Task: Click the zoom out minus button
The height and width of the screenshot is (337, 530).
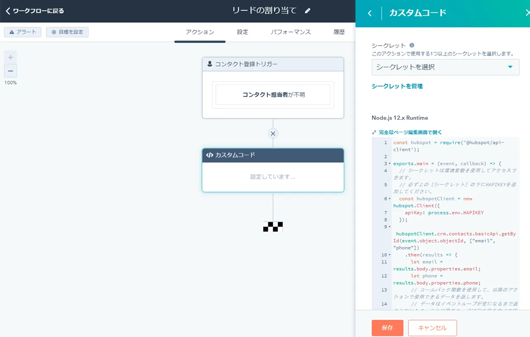Action: 11,71
